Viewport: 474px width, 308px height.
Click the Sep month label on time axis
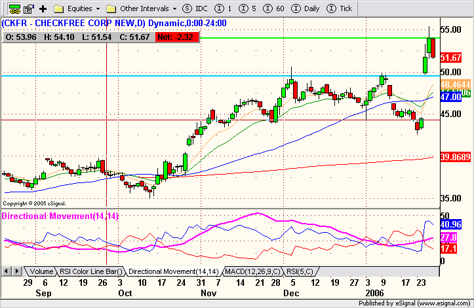[x=43, y=293]
